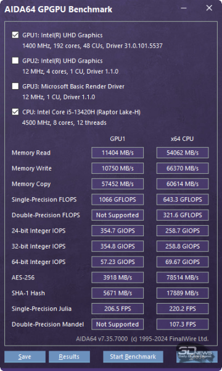Select the GPU1 Memory Read result 11404 MB/s
This screenshot has height=371, width=222.
[118, 153]
